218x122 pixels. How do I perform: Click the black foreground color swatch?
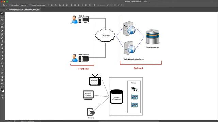(x=1, y=89)
